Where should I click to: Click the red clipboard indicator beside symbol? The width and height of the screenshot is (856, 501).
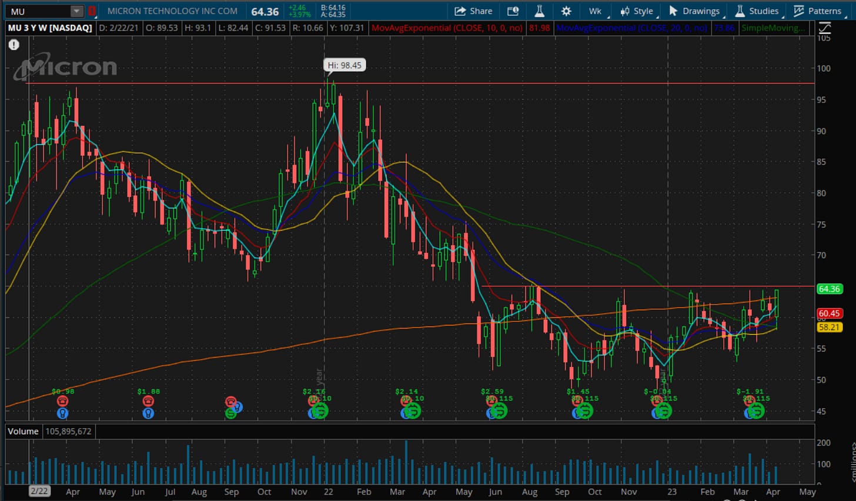tap(92, 11)
